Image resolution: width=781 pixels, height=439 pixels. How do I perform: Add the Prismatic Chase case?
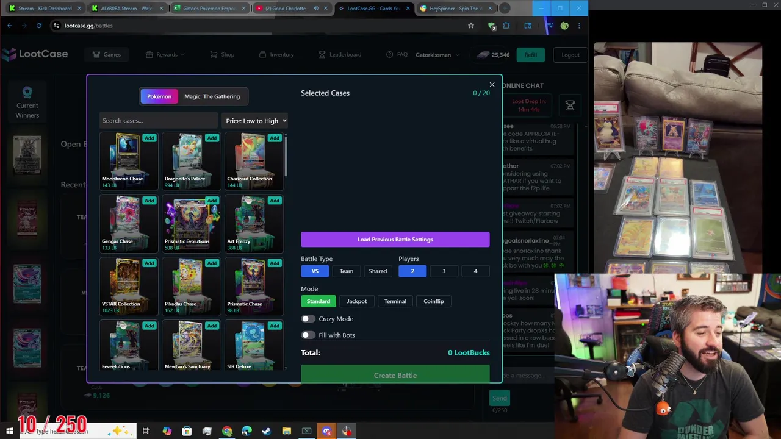(275, 263)
